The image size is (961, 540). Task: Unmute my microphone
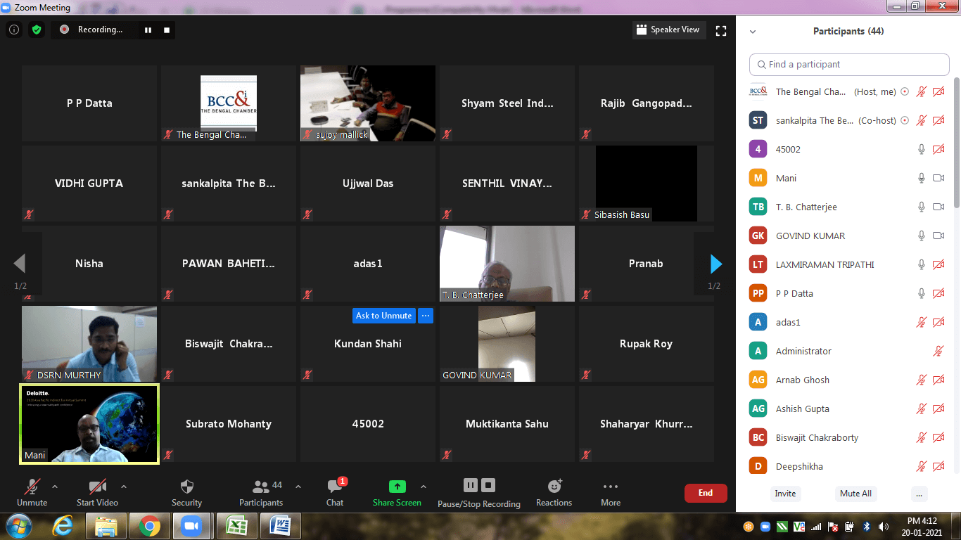point(32,492)
